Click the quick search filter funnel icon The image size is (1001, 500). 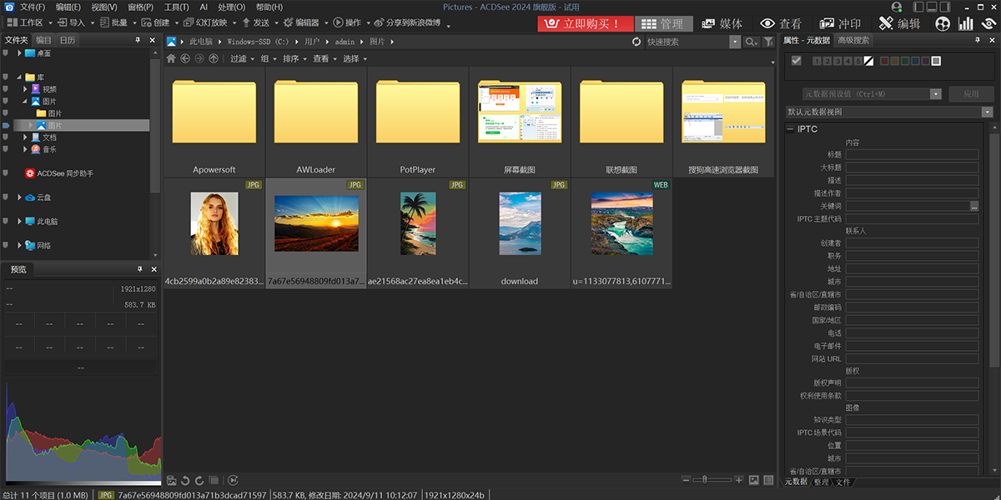768,42
